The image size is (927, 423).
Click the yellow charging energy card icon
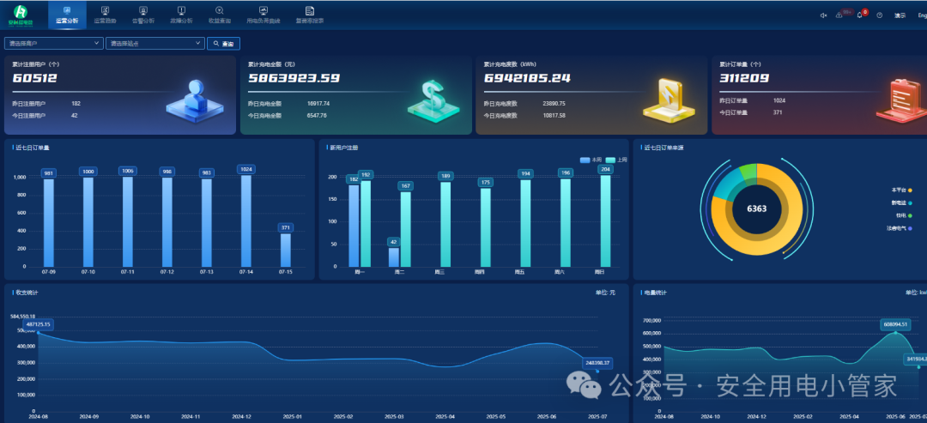670,100
